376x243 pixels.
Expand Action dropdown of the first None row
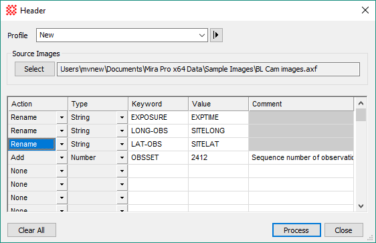62,171
